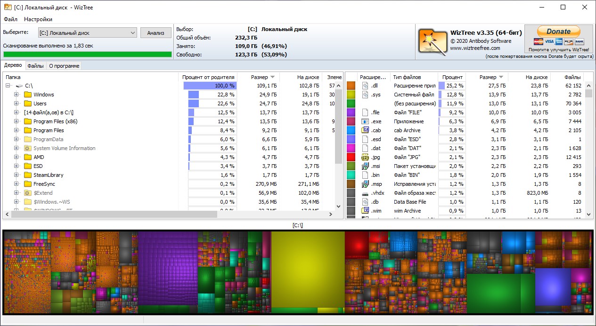This screenshot has width=596, height=326.
Task: Expand the Program Files (x86) folder node
Action: tap(16, 121)
